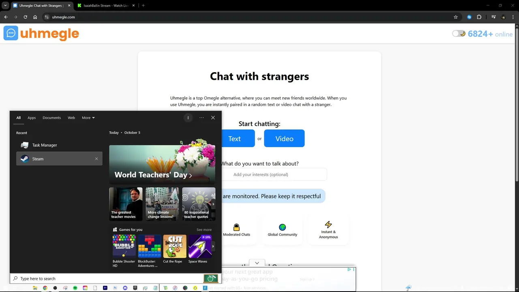
Task: Open search panel three-dot options
Action: click(x=202, y=118)
